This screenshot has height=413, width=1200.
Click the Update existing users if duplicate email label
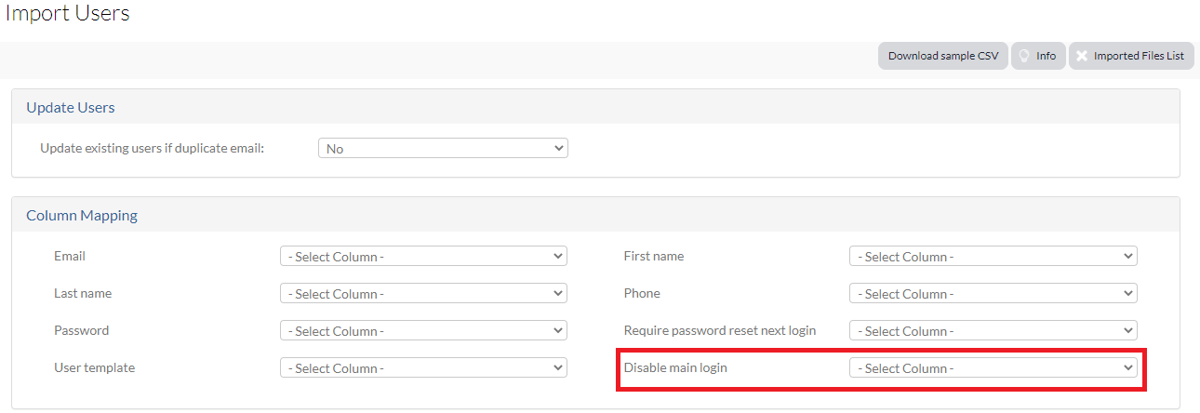click(x=153, y=148)
